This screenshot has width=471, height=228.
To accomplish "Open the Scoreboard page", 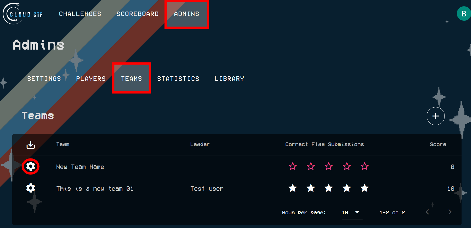I will click(x=138, y=14).
